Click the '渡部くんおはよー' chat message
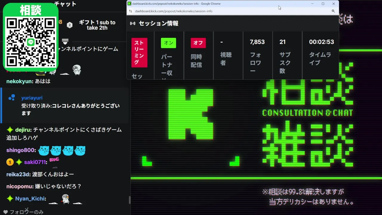382x215 pixels. (53, 174)
